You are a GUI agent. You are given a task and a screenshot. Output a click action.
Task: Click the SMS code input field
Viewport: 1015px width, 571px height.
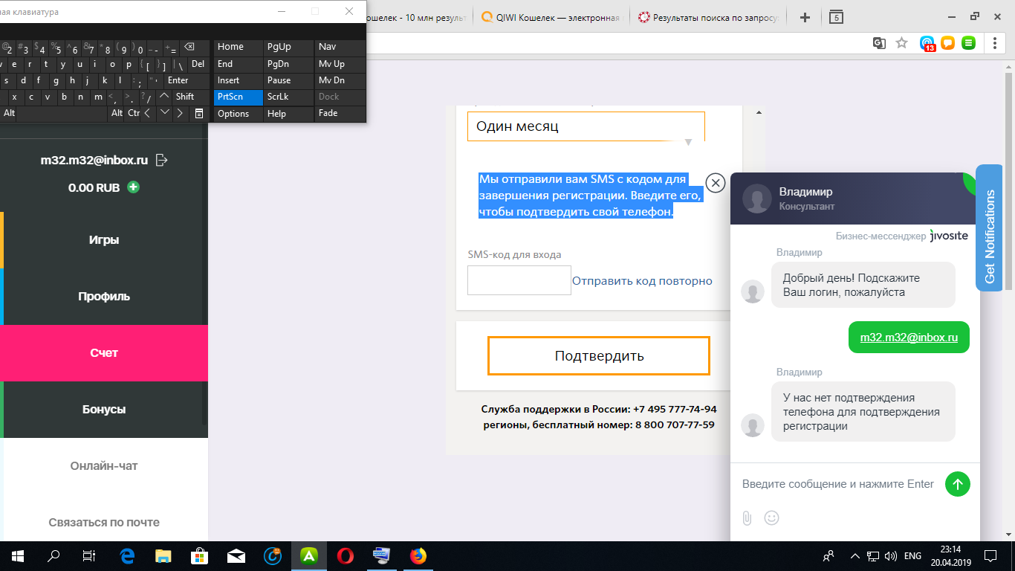[519, 280]
